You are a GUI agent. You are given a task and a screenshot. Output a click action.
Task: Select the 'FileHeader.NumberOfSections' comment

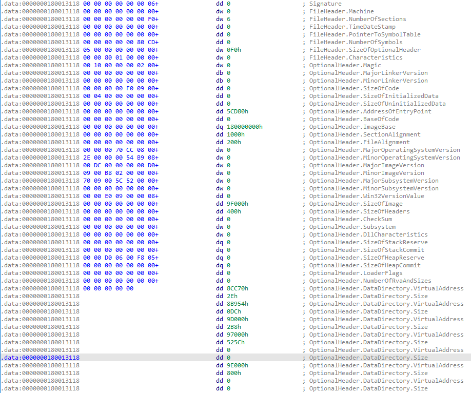(x=358, y=19)
